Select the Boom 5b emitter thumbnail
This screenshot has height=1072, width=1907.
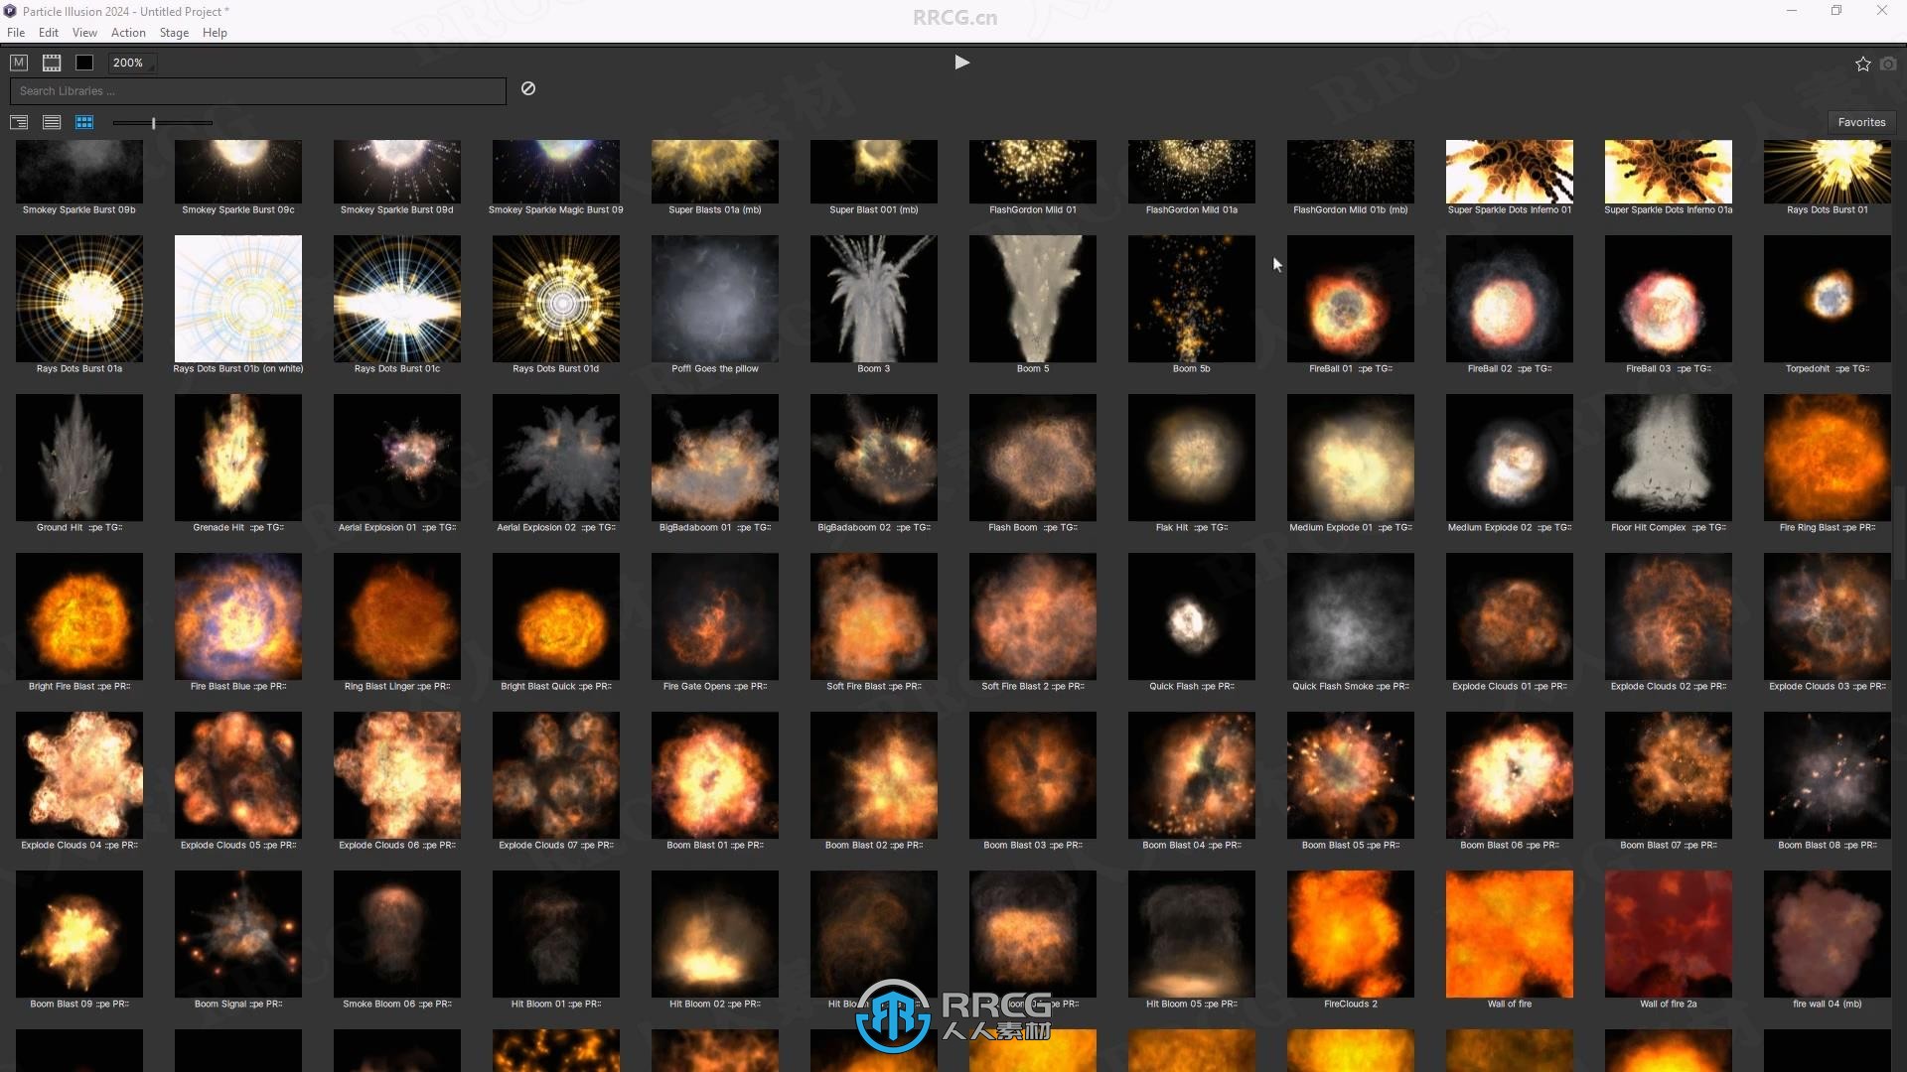coord(1192,299)
